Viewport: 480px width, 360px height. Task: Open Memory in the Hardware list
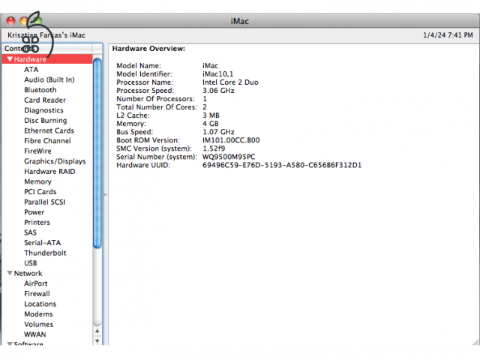pyautogui.click(x=38, y=181)
